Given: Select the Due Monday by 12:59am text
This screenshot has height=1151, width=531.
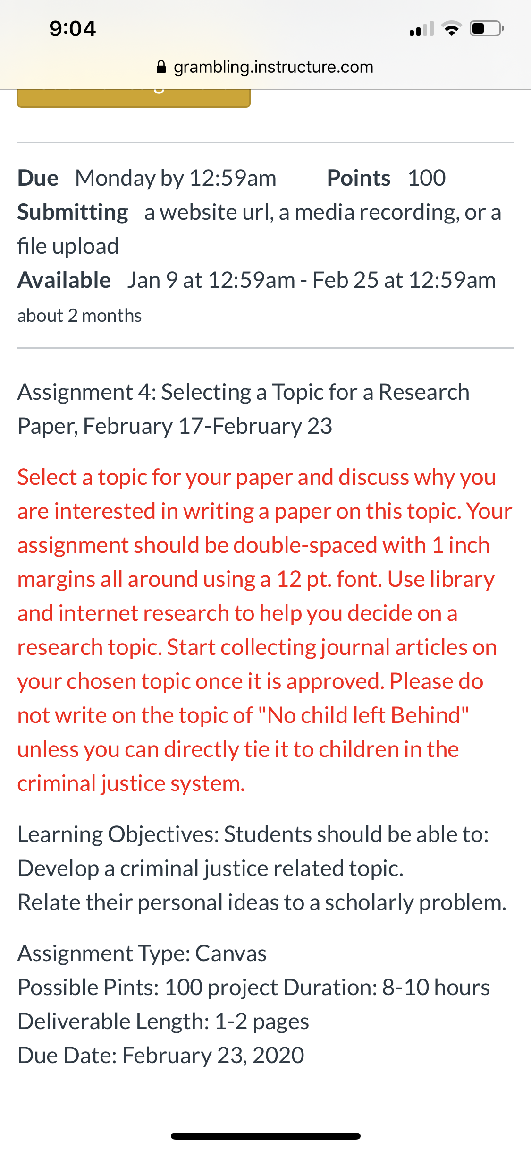Looking at the screenshot, I should tap(147, 178).
